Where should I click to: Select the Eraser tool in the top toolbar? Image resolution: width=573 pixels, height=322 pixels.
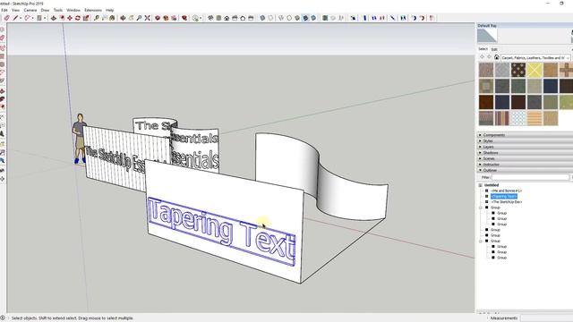(x=6, y=18)
